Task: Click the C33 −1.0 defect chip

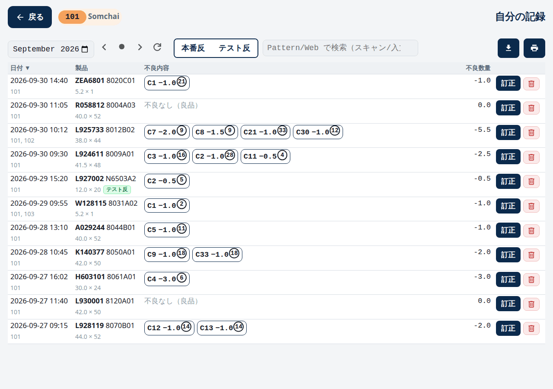Action: 217,254
